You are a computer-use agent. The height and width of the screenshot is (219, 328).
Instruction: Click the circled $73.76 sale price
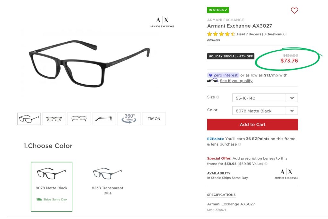click(x=289, y=61)
